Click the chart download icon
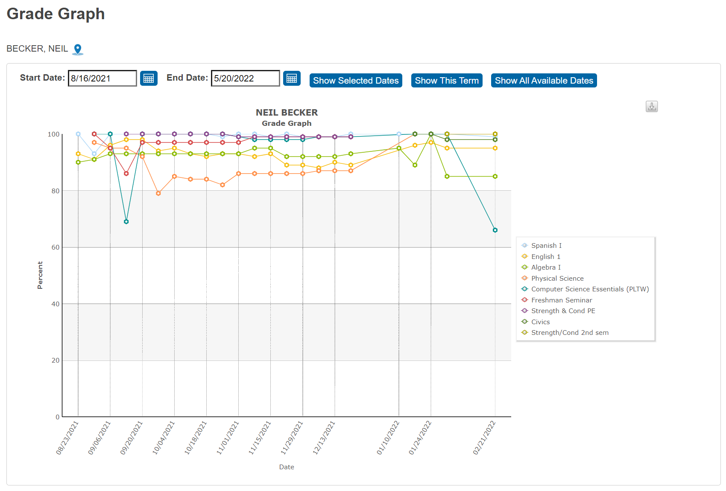Viewport: 726px width, 491px height. point(651,106)
